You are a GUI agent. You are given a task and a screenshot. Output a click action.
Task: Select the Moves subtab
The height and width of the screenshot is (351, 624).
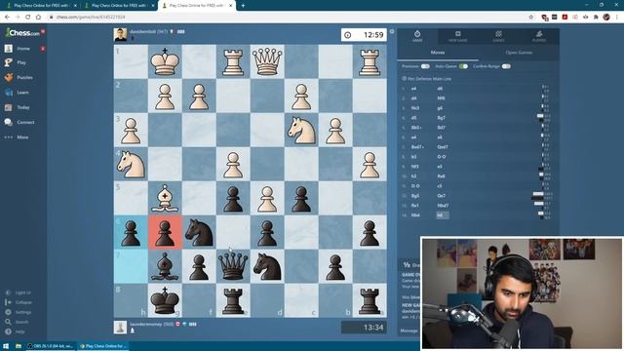[x=438, y=53]
